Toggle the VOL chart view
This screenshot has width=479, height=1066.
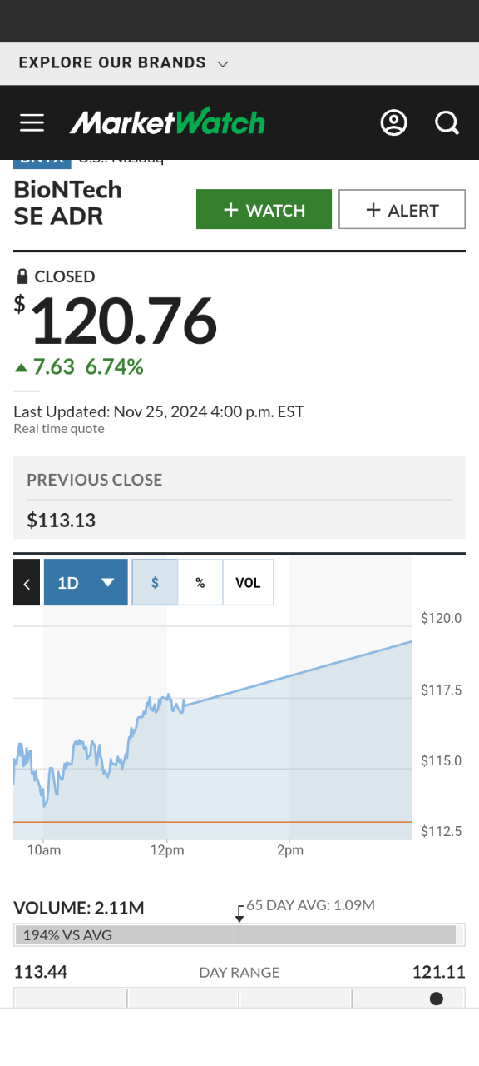pyautogui.click(x=248, y=582)
